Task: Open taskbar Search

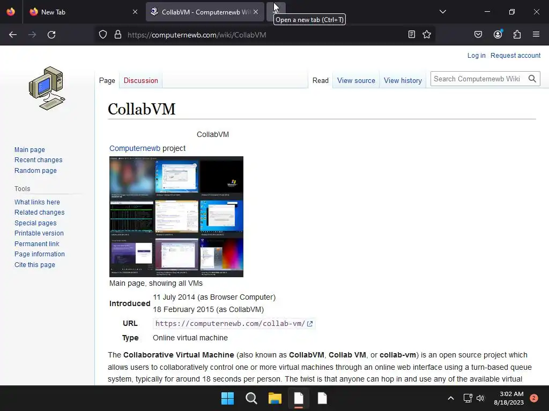Action: pyautogui.click(x=251, y=398)
